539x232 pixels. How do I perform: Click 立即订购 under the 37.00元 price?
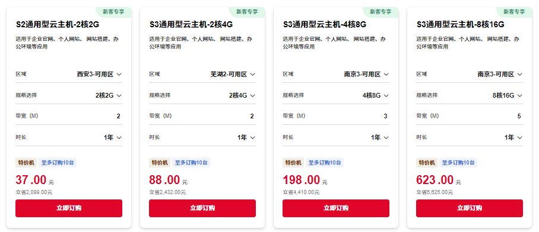coord(69,208)
